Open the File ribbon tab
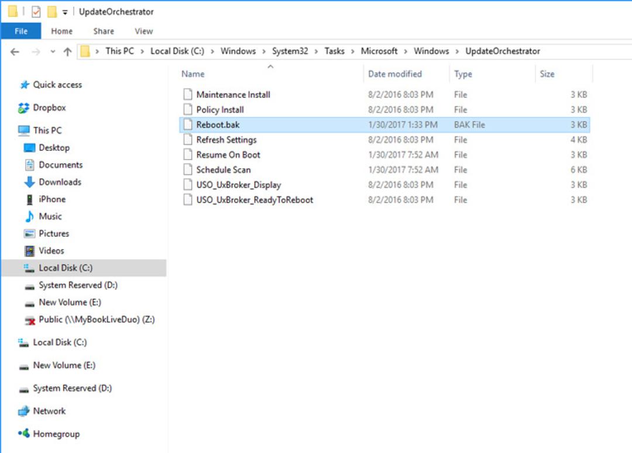632x453 pixels. coord(21,31)
